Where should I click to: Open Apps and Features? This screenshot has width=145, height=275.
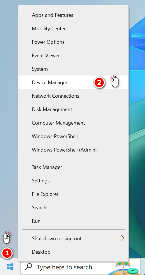point(73,15)
